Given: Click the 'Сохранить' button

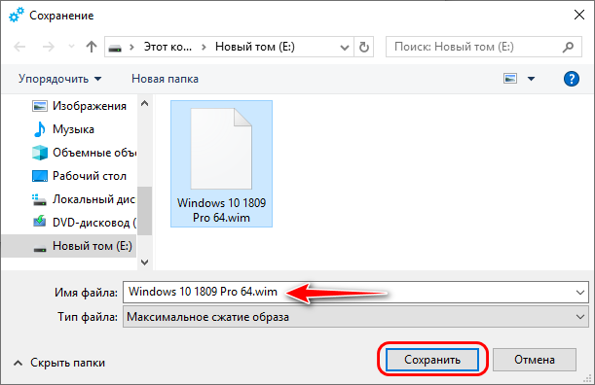Looking at the screenshot, I should [432, 359].
